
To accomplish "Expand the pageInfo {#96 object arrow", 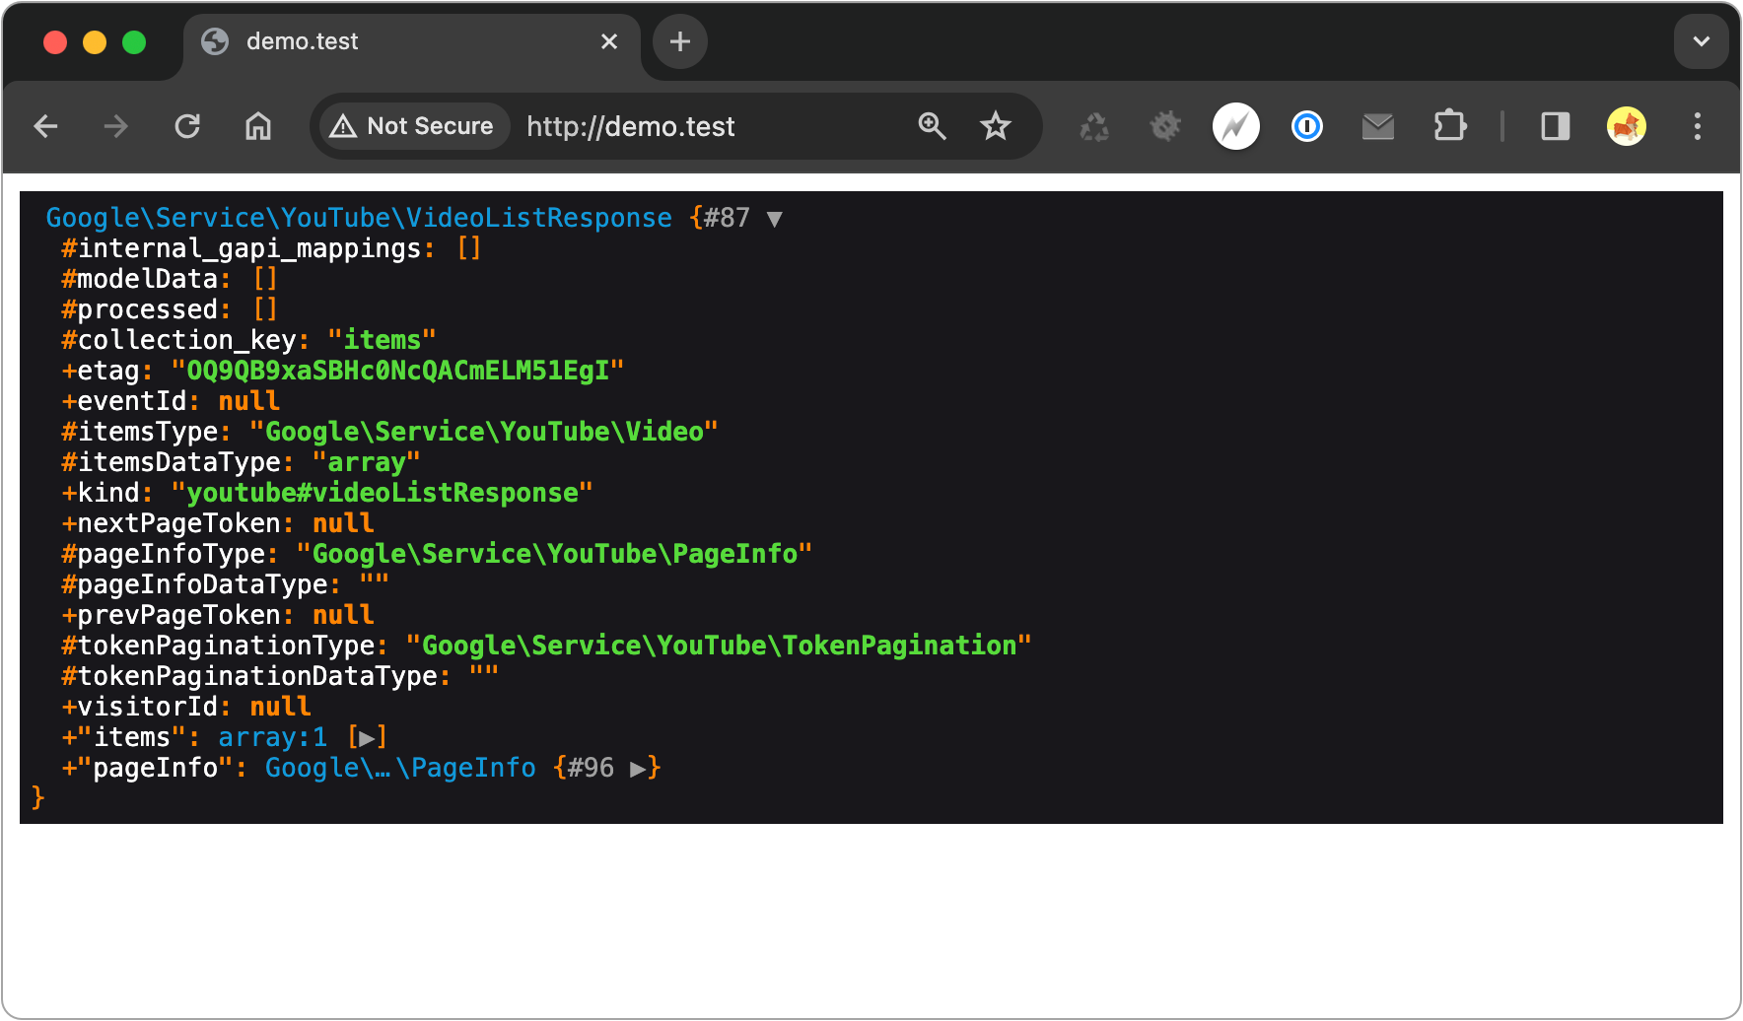I will tap(639, 768).
